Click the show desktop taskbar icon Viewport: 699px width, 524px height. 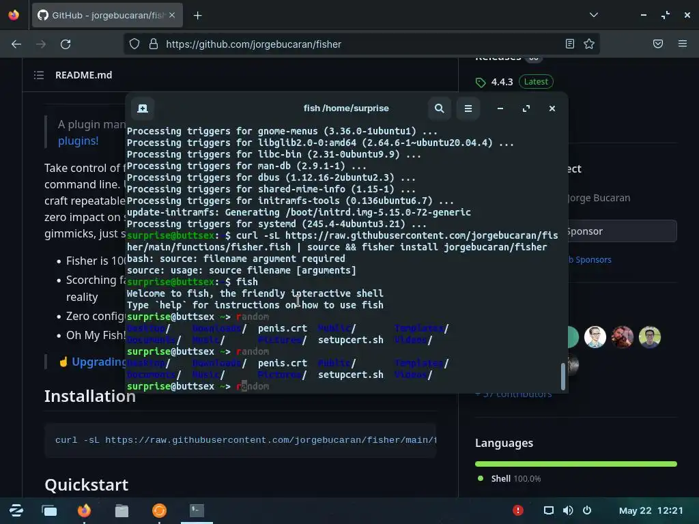[x=49, y=510]
